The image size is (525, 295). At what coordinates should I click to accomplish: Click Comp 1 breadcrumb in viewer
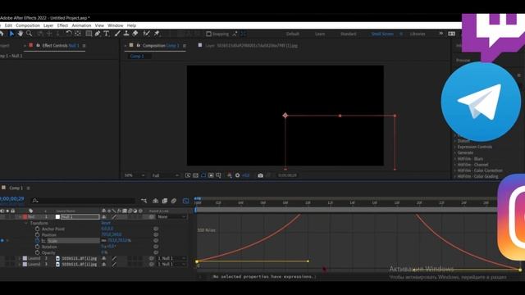click(137, 56)
